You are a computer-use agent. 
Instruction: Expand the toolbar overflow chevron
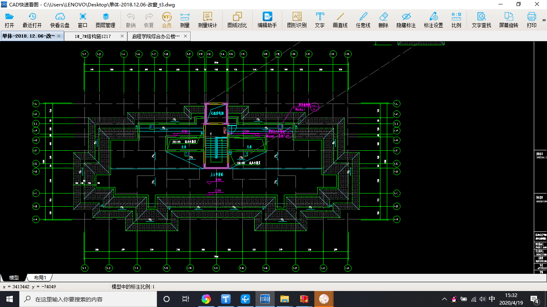coord(544,20)
